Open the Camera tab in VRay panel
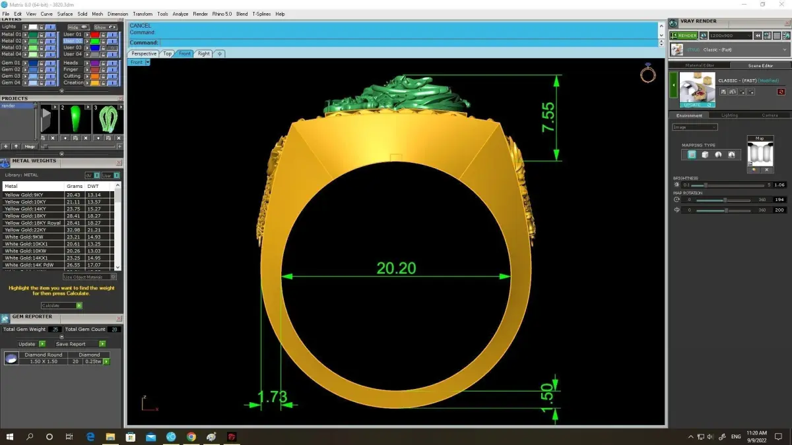Image resolution: width=792 pixels, height=445 pixels. point(770,115)
